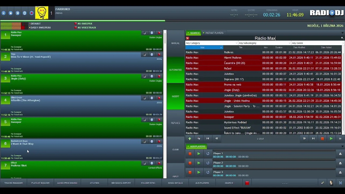Show info for Afterlife (The Afterglow)
The width and height of the screenshot is (345, 194).
[x=152, y=98]
